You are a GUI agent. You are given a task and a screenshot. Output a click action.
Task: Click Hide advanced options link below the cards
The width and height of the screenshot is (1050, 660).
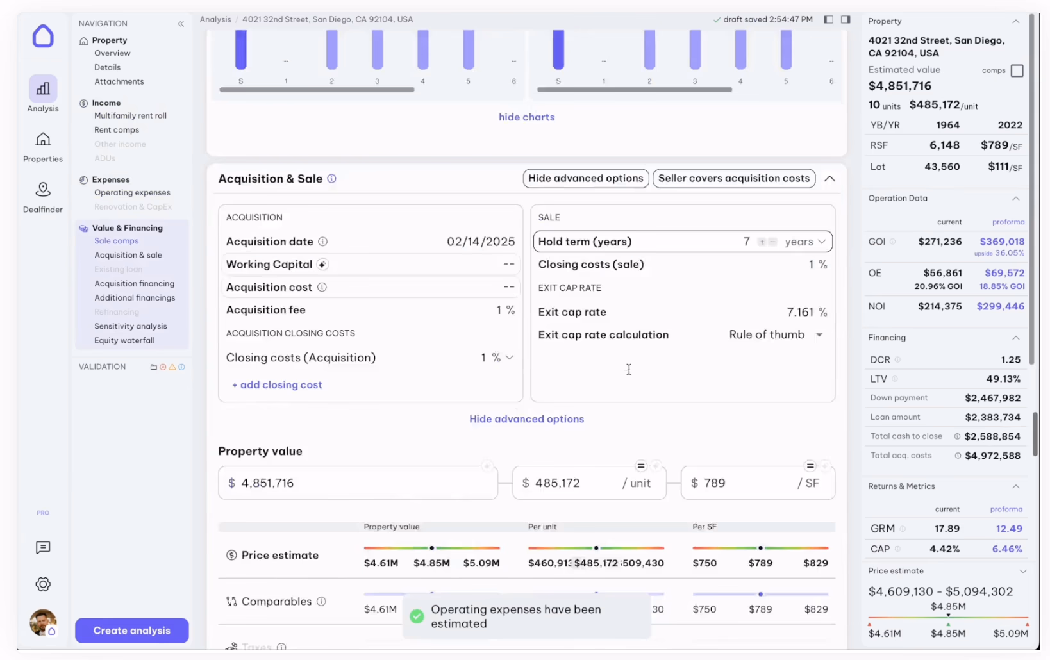pyautogui.click(x=527, y=419)
